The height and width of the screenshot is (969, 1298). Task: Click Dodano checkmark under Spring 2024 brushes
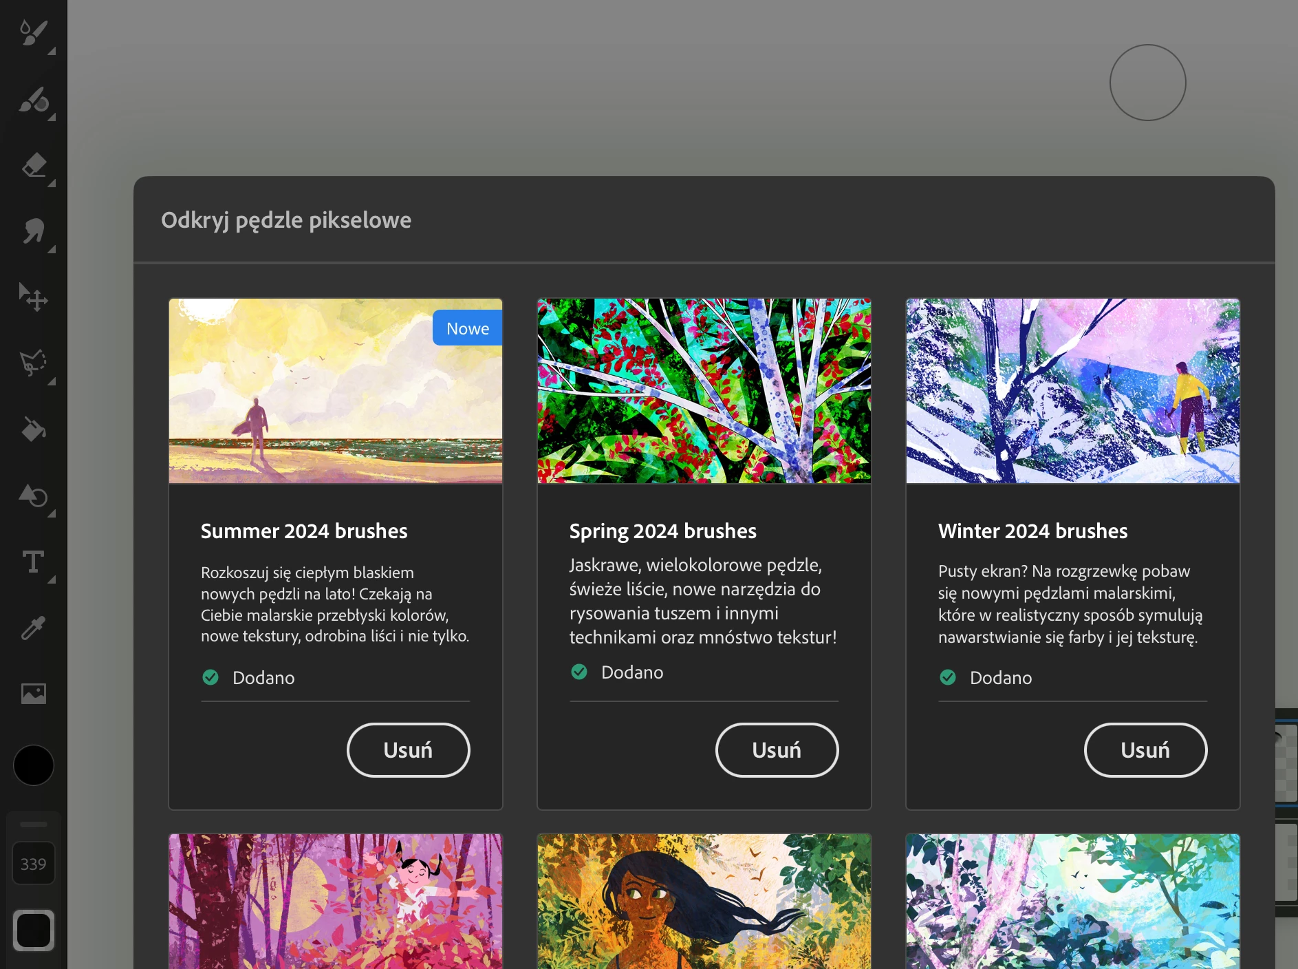tap(579, 672)
